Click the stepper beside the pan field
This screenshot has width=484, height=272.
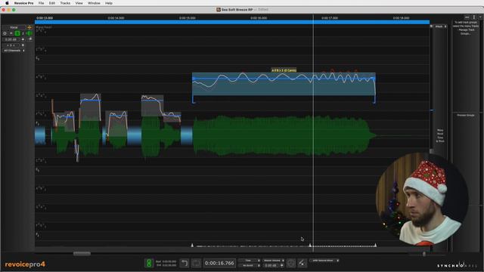(x=23, y=45)
